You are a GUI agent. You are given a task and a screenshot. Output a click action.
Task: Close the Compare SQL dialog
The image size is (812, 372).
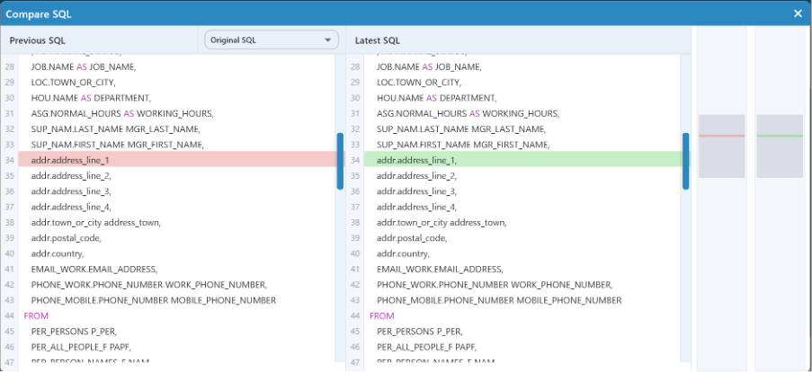pos(798,14)
